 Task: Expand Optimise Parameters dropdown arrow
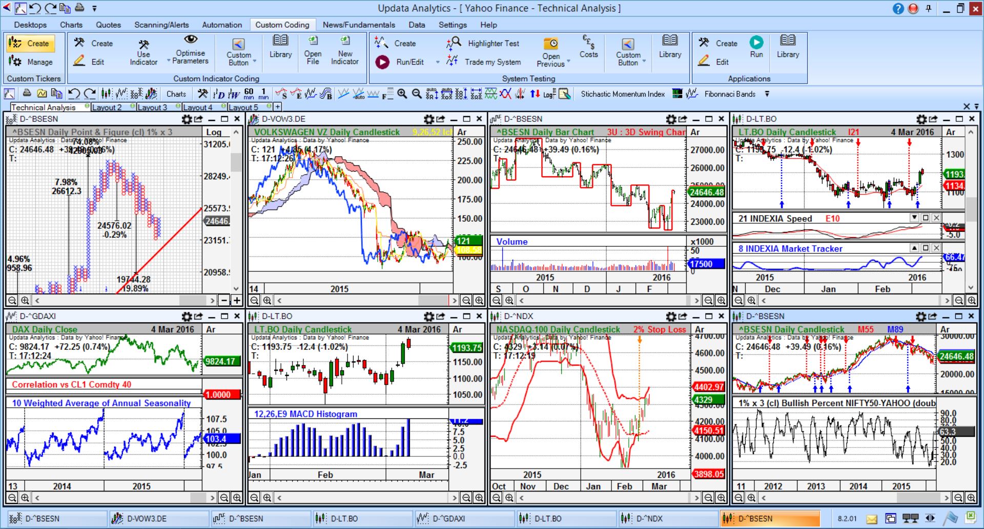point(169,61)
